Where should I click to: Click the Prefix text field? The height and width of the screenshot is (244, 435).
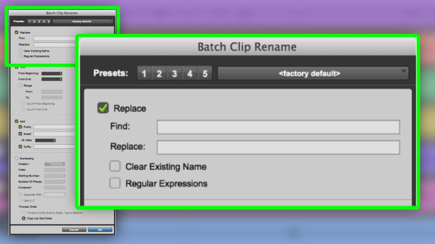pyautogui.click(x=54, y=127)
